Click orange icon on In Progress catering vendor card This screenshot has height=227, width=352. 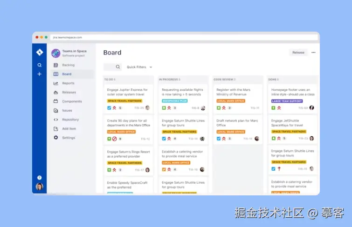(164, 170)
